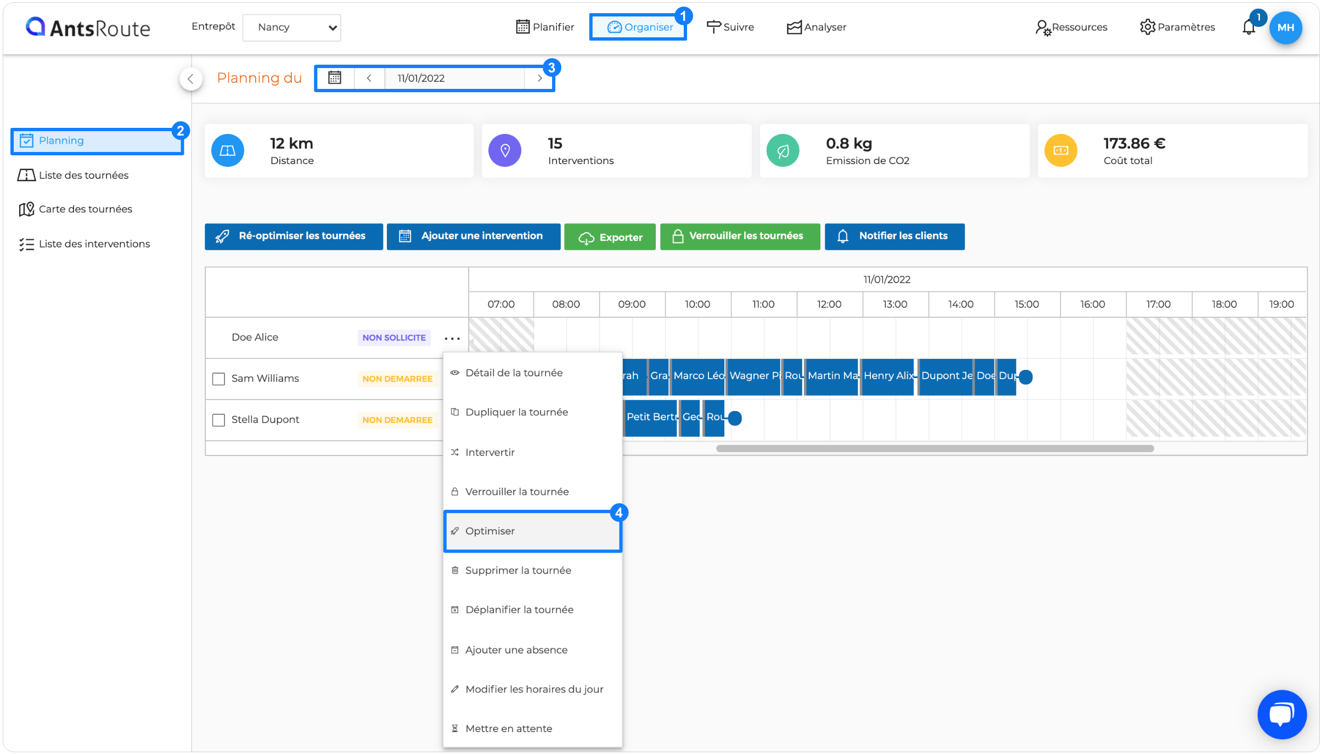
Task: Open the Analyser tab
Action: click(x=817, y=27)
